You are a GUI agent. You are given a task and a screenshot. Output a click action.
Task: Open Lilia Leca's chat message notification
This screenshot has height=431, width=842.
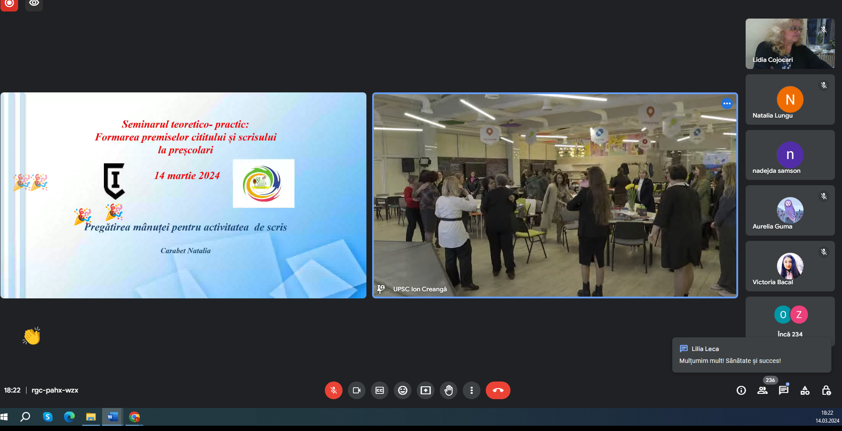(x=751, y=355)
